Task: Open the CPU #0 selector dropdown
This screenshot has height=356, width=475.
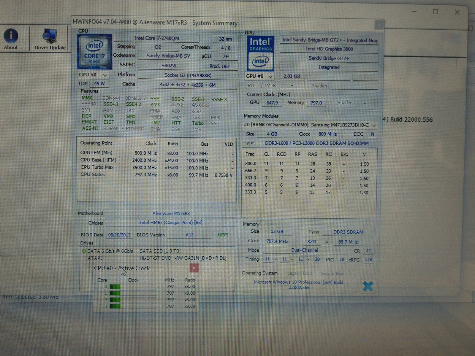Action: pyautogui.click(x=93, y=75)
